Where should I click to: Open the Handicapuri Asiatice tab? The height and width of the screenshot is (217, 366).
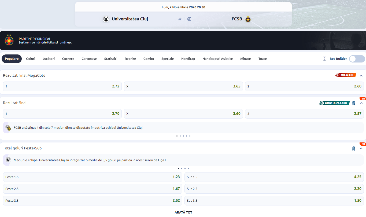[x=218, y=59]
